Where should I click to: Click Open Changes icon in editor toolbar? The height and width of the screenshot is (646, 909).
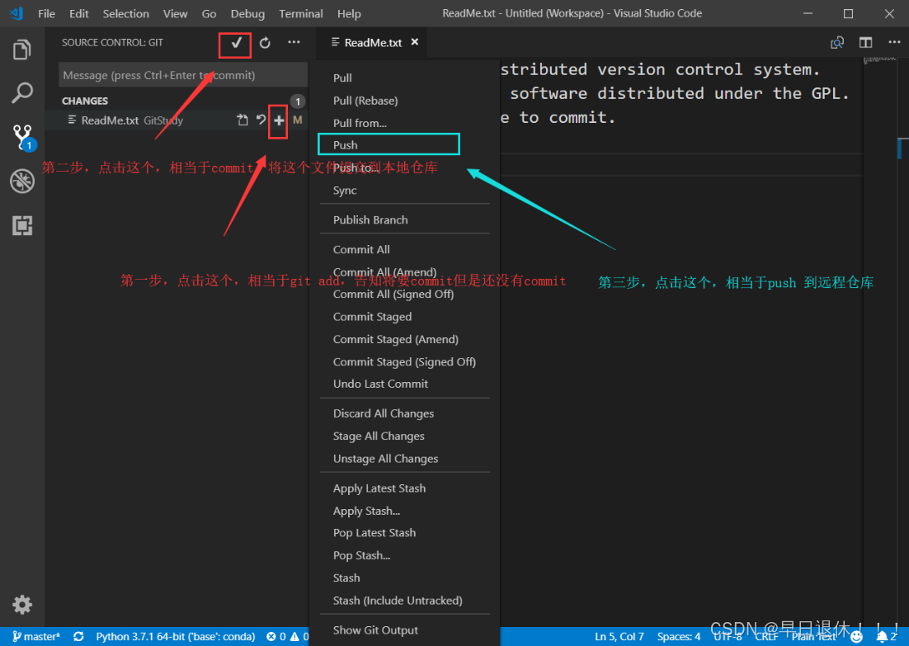point(836,42)
